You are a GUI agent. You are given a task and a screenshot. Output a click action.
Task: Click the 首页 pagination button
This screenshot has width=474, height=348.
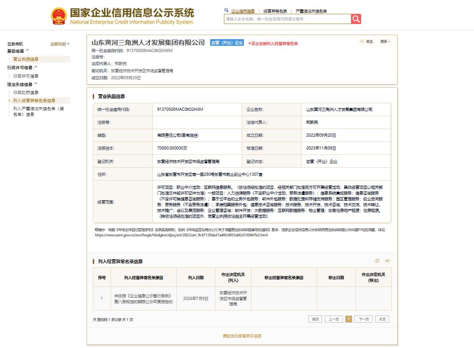click(315, 319)
